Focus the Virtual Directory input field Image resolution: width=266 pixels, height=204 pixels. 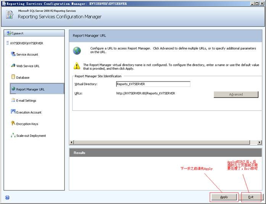point(153,84)
